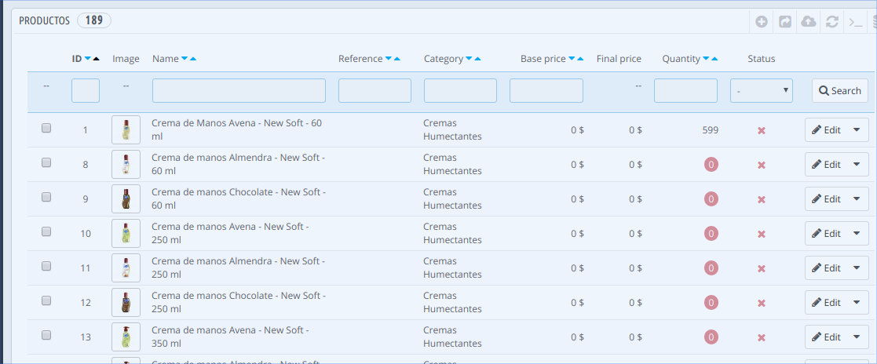The image size is (877, 364).
Task: Open the Status filter dropdown
Action: [761, 91]
